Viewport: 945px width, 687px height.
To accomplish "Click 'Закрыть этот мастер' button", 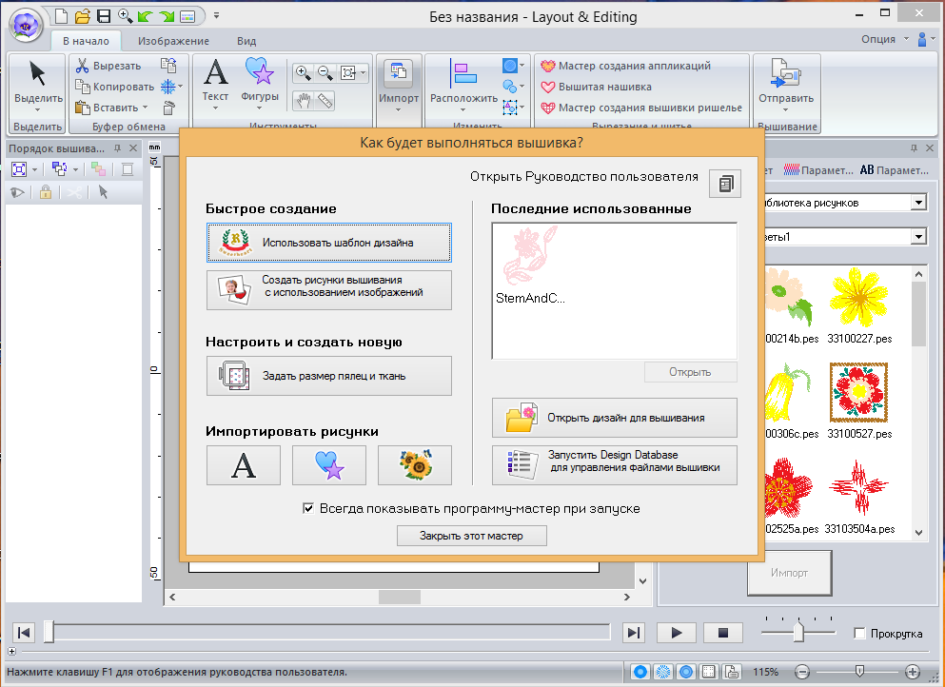I will (x=472, y=536).
